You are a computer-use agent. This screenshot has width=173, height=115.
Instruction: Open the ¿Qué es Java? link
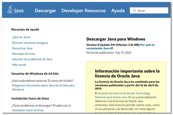tap(21, 37)
